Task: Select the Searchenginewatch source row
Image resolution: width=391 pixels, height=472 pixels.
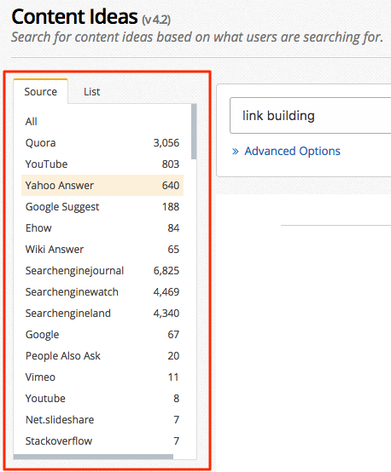Action: click(102, 292)
